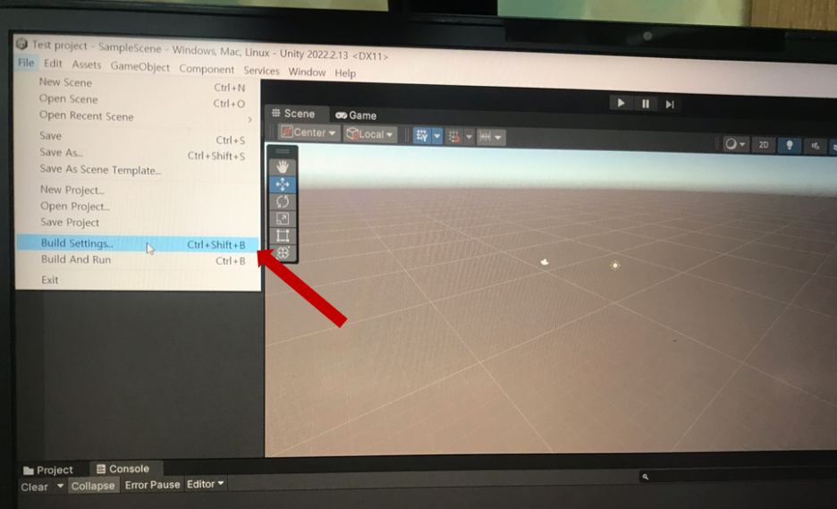
Task: Open Build Settings... from File menu
Action: [x=138, y=243]
